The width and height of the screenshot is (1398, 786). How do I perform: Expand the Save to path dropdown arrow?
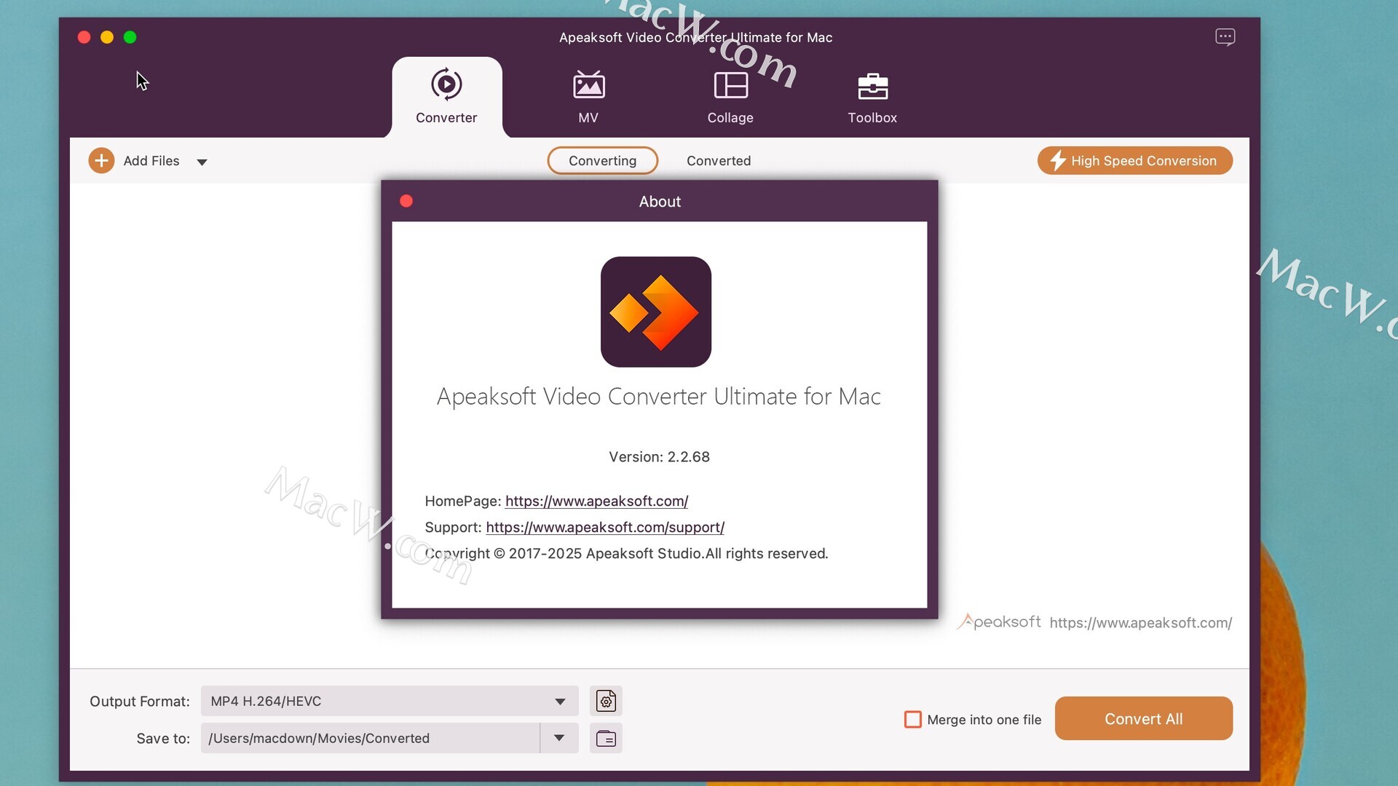click(559, 738)
